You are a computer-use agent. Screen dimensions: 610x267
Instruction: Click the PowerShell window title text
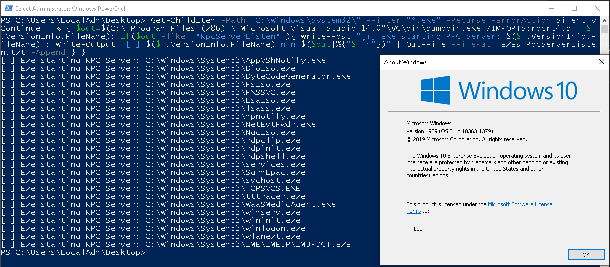[71, 8]
